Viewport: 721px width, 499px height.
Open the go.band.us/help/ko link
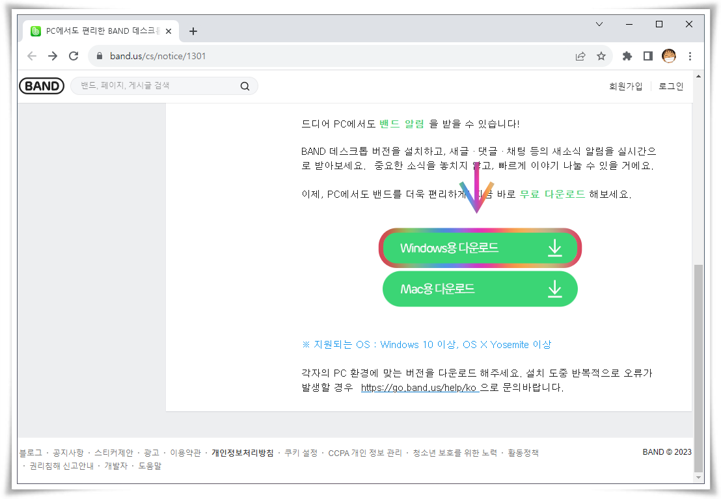(x=419, y=388)
